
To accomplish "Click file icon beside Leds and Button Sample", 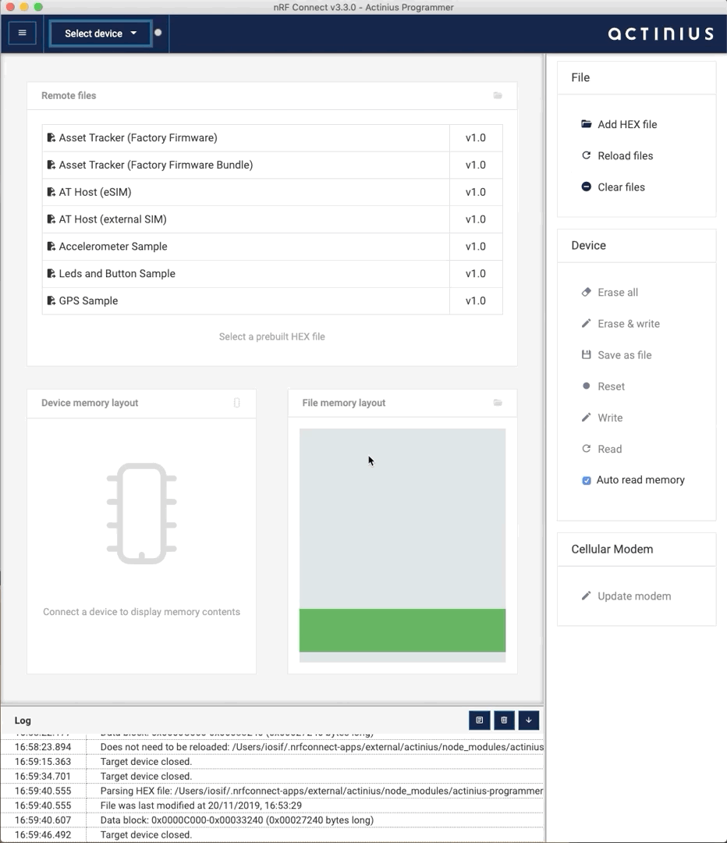I will 51,273.
